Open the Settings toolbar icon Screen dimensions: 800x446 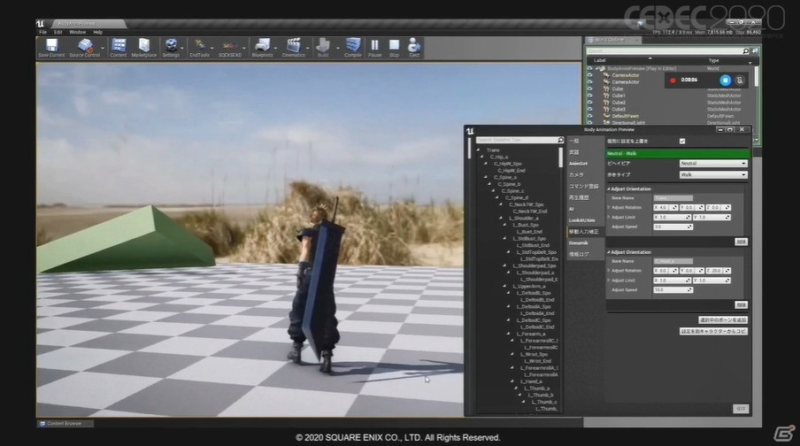[171, 48]
